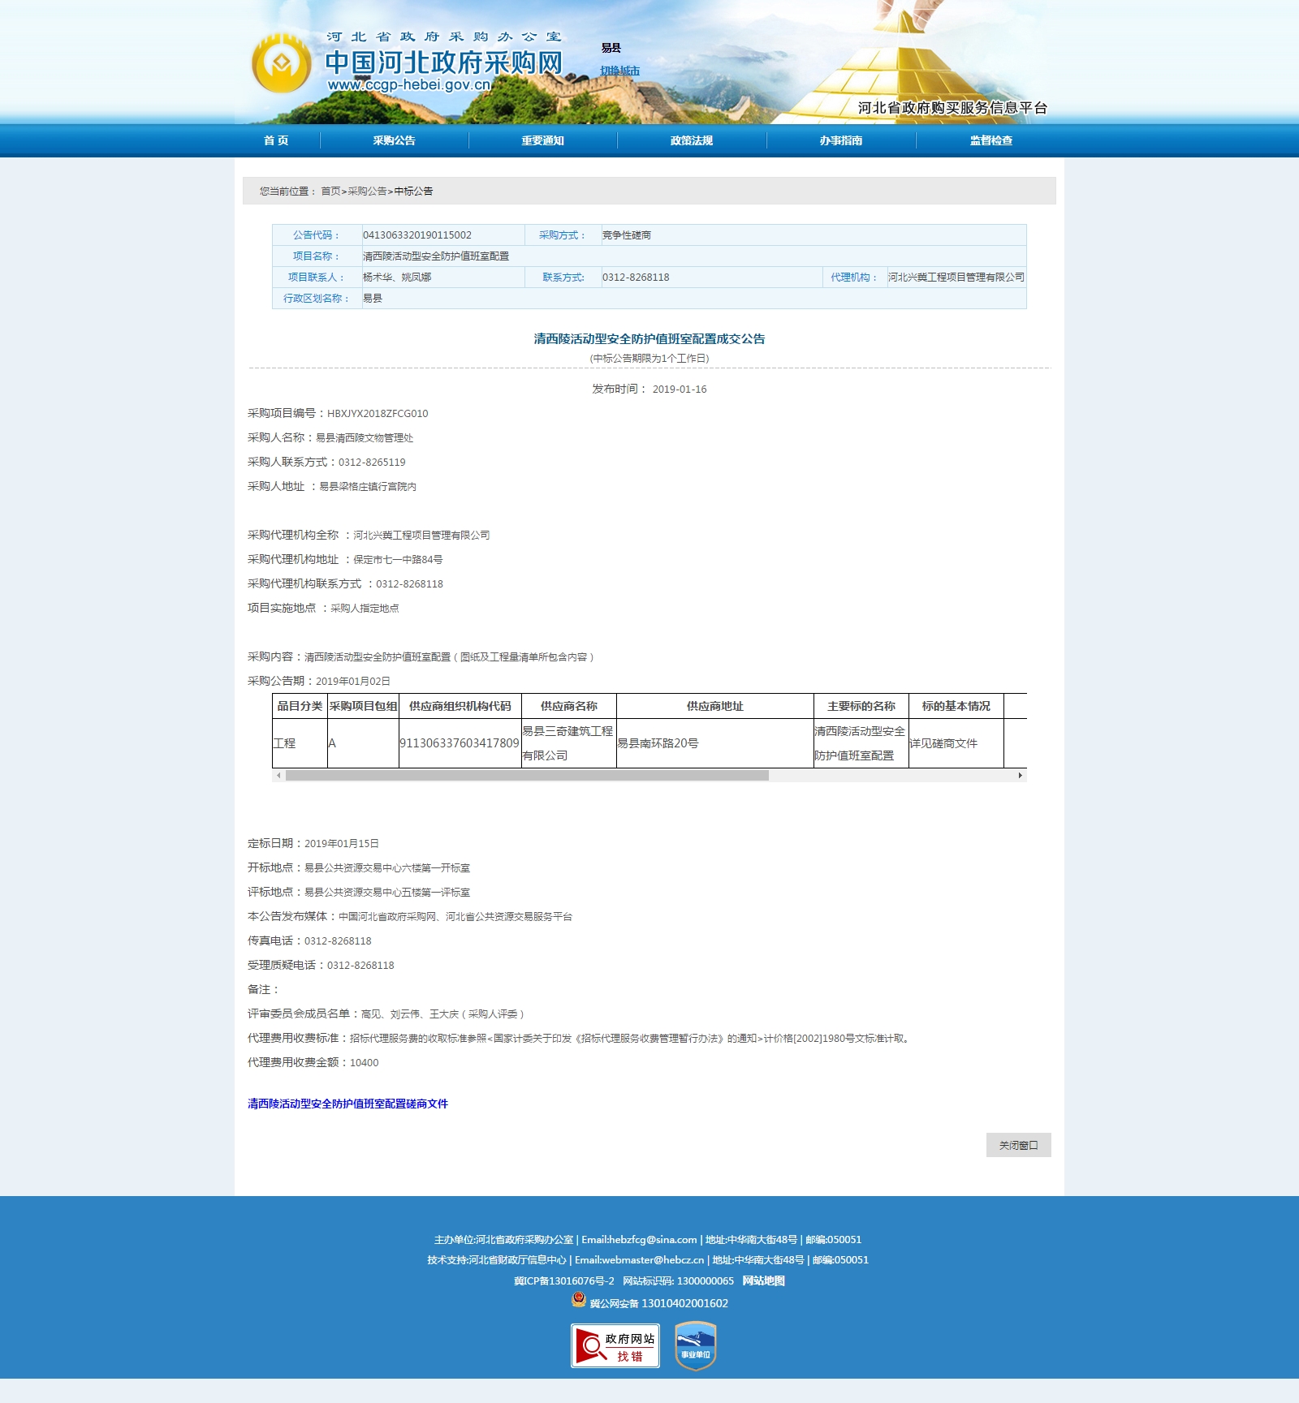The height and width of the screenshot is (1403, 1299).
Task: Click the table scrollbar left arrow
Action: (278, 776)
